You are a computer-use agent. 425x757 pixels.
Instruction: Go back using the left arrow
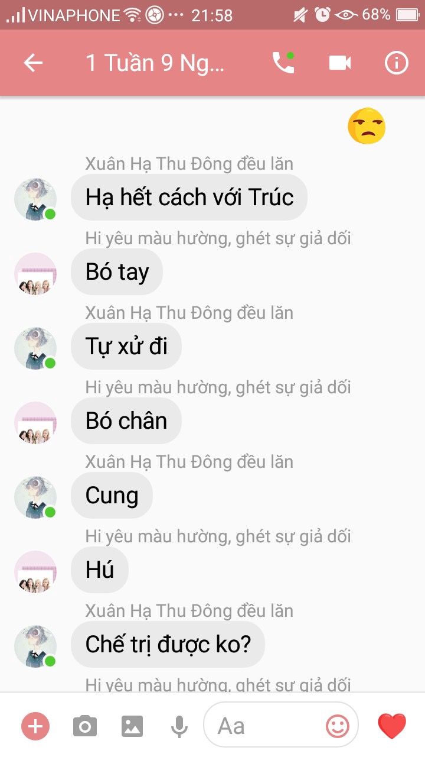[33, 63]
